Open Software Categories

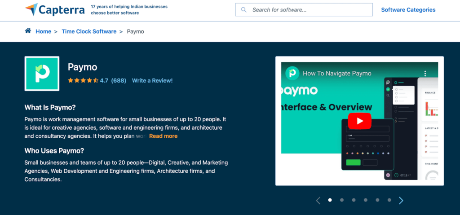[x=408, y=10]
